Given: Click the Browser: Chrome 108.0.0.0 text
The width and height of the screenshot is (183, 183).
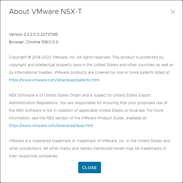Looking at the screenshot, I should 34,42.
